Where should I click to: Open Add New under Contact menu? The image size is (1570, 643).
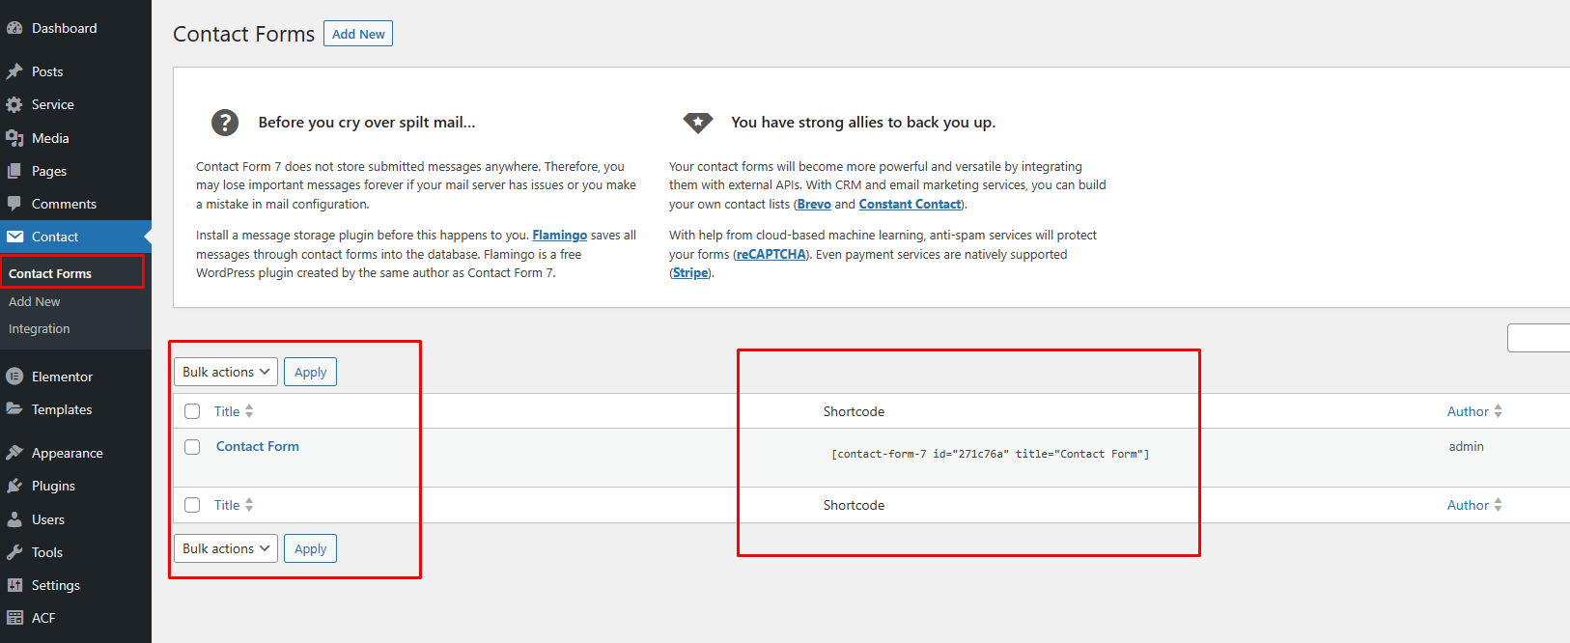(35, 302)
